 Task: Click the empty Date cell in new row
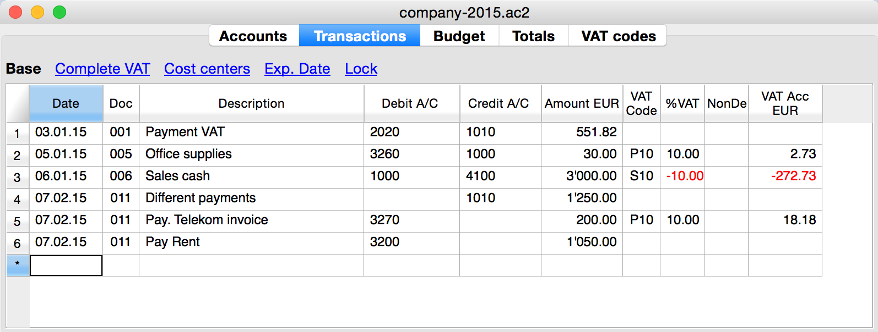pos(66,265)
